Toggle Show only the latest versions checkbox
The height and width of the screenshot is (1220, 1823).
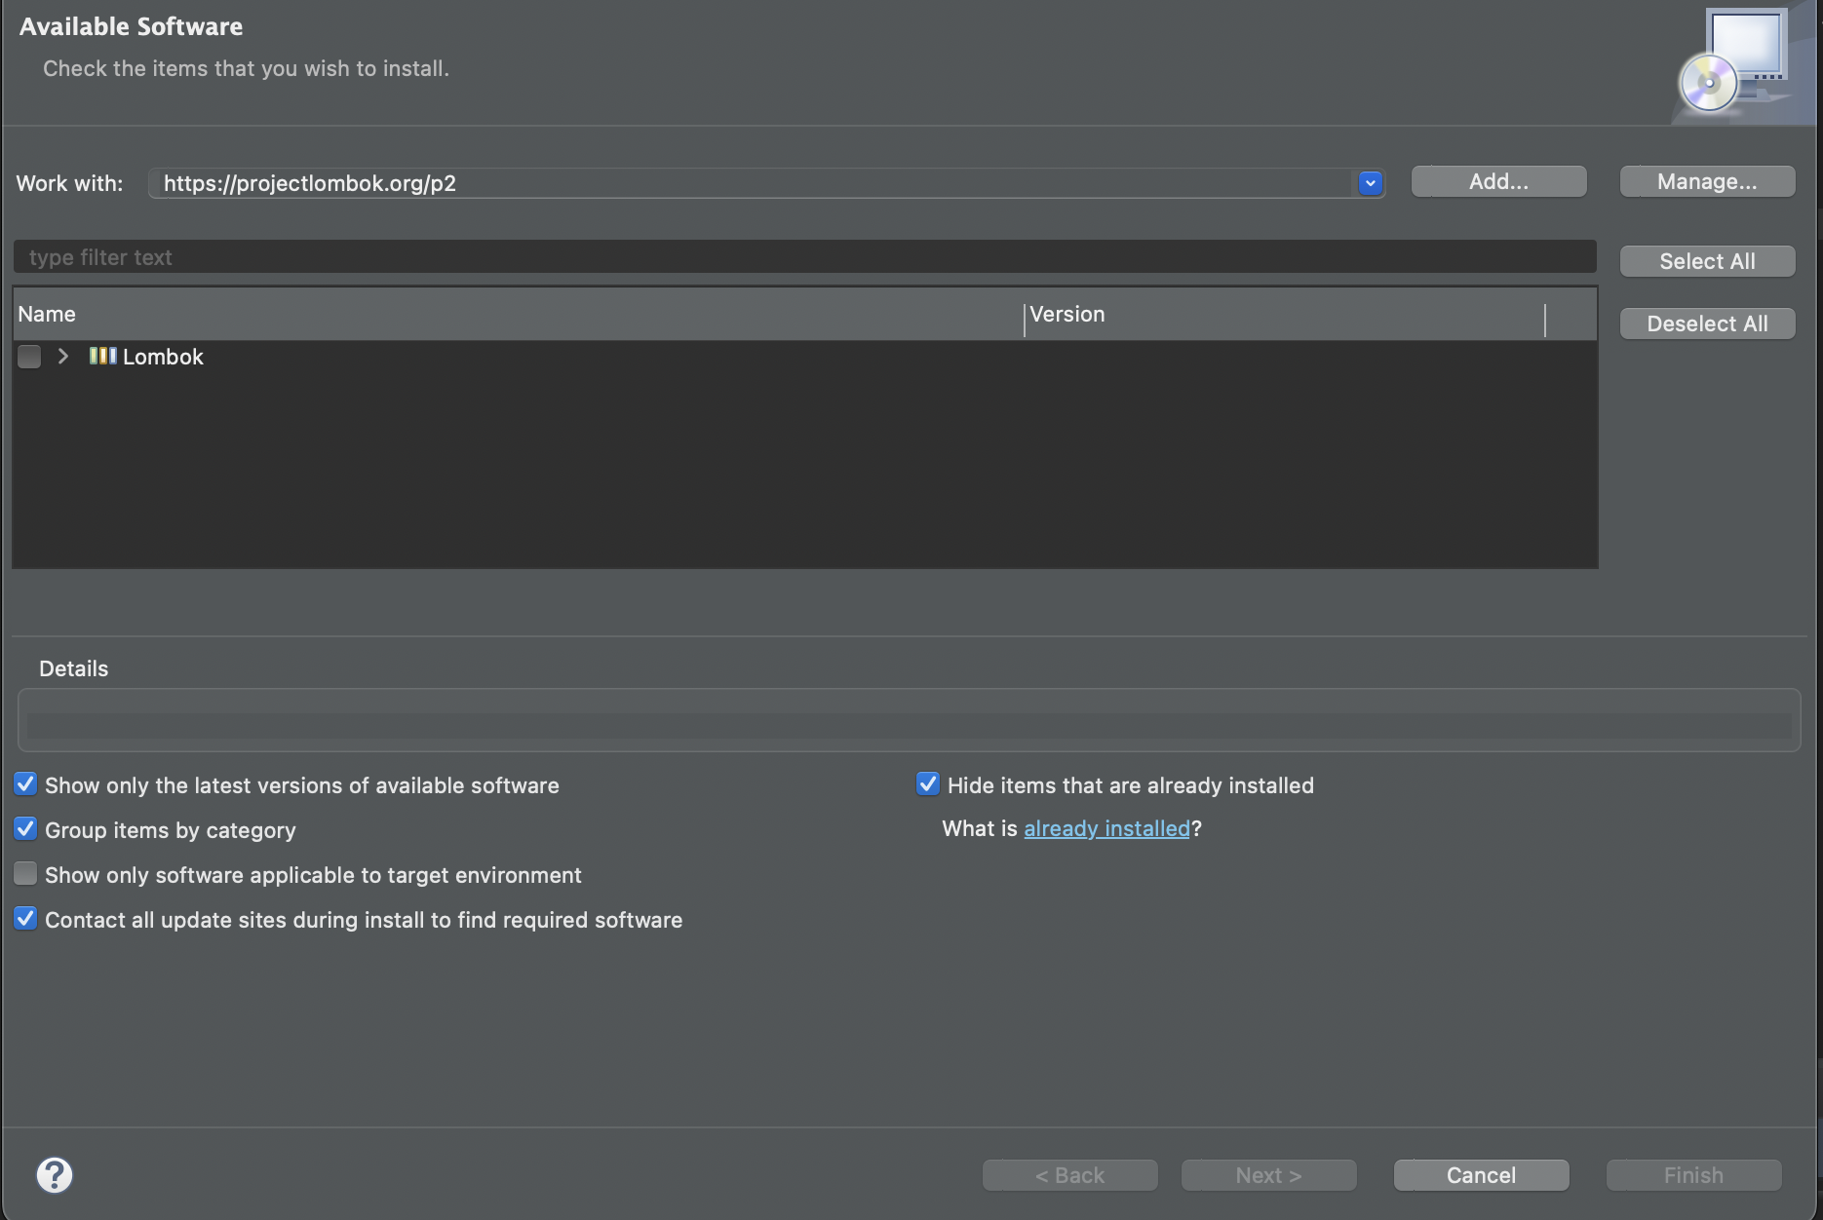pyautogui.click(x=25, y=784)
